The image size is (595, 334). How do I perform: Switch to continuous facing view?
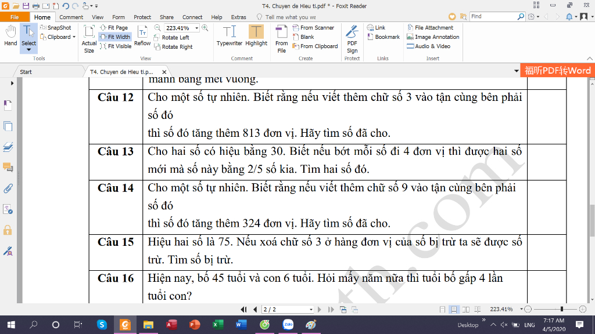click(x=478, y=310)
